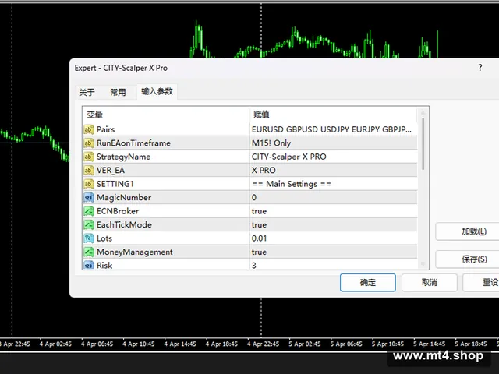499x374 pixels.
Task: Click the scrollbar down arrow in parameter list
Action: pyautogui.click(x=423, y=263)
